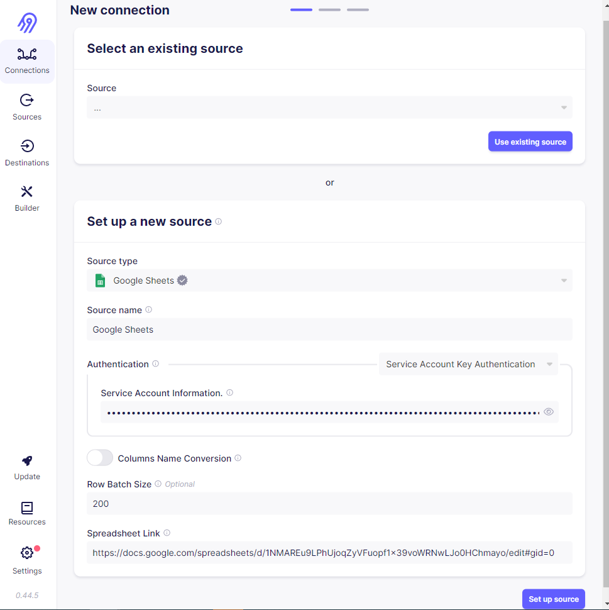The width and height of the screenshot is (609, 610).
Task: Click the first progress step at the top
Action: click(x=301, y=10)
